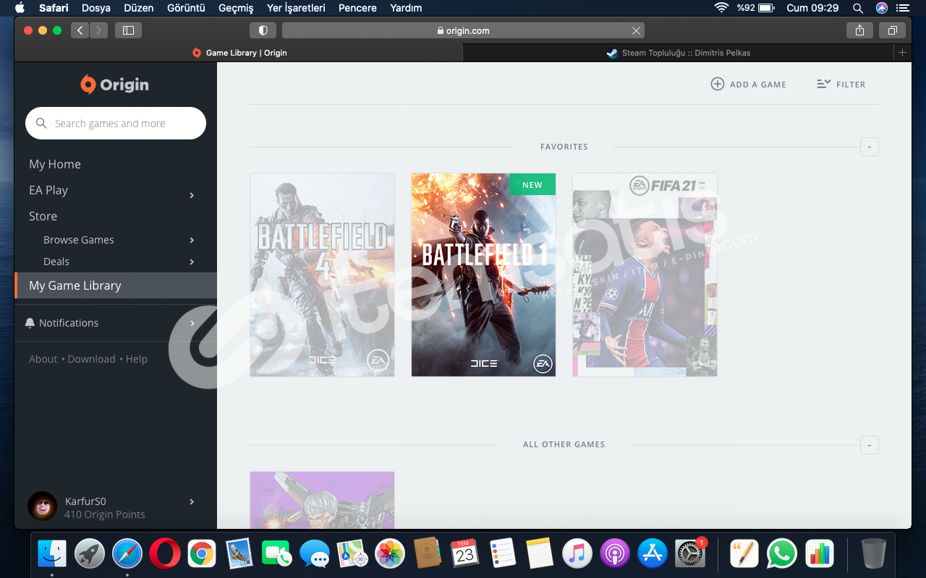Open Finder from the Dock

[x=52, y=554]
